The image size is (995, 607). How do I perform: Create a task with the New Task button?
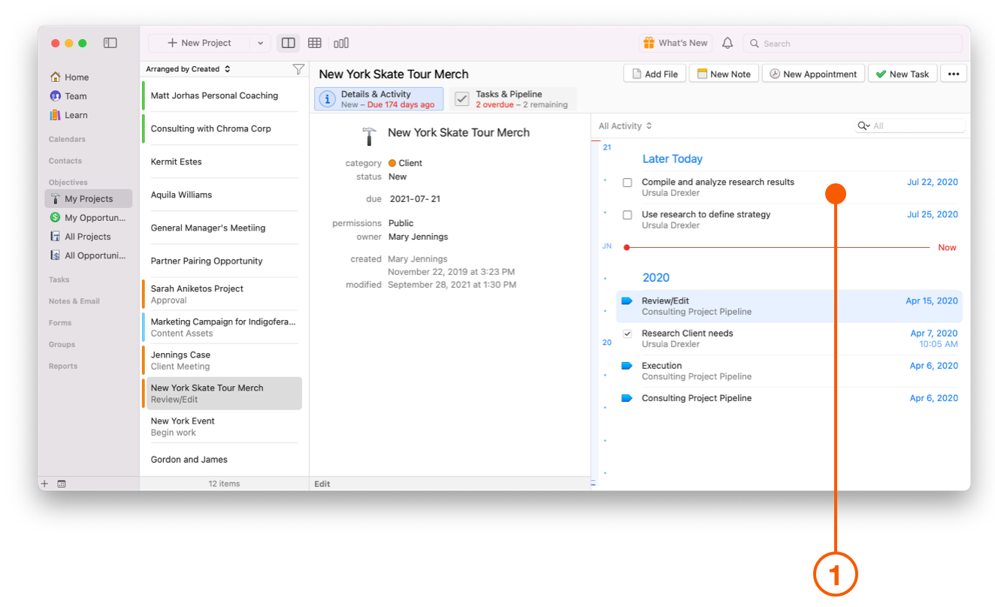coord(902,73)
